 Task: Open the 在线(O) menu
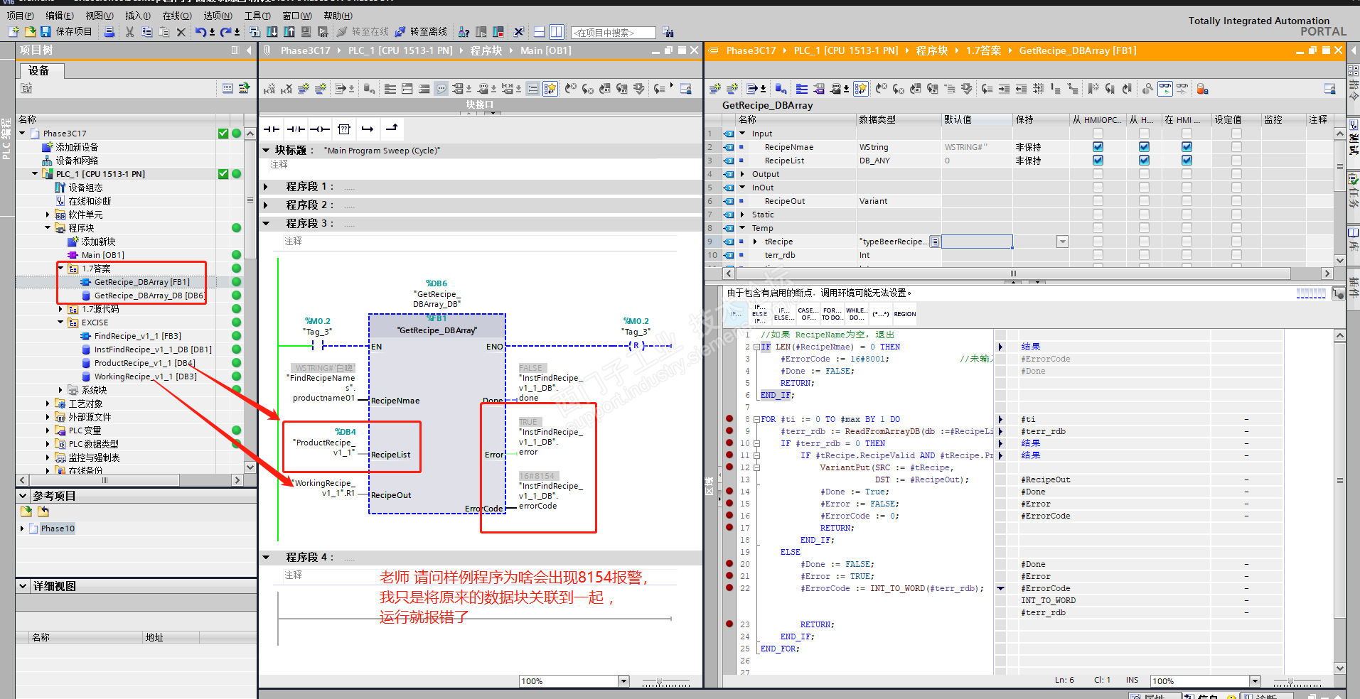click(x=176, y=16)
